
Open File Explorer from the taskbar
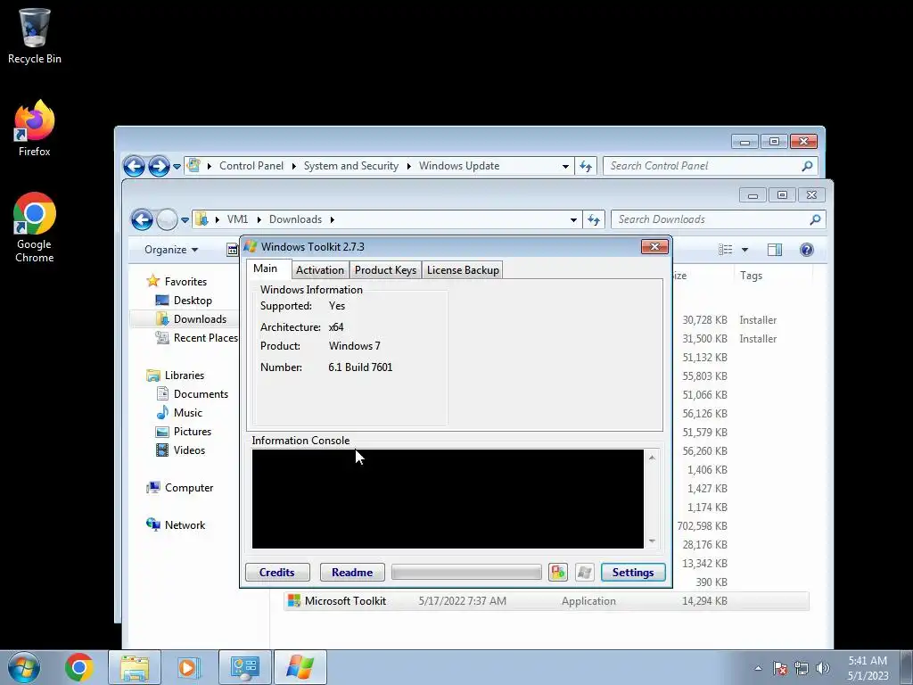tap(135, 667)
